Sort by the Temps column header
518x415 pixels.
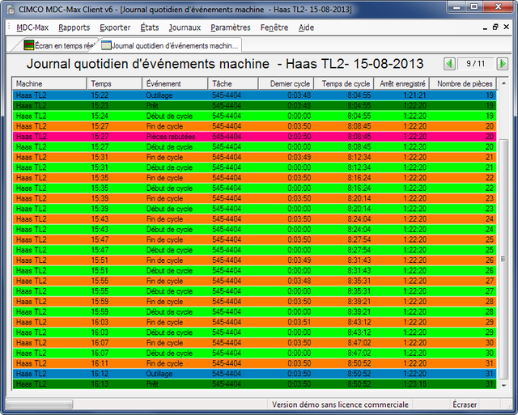(x=114, y=84)
